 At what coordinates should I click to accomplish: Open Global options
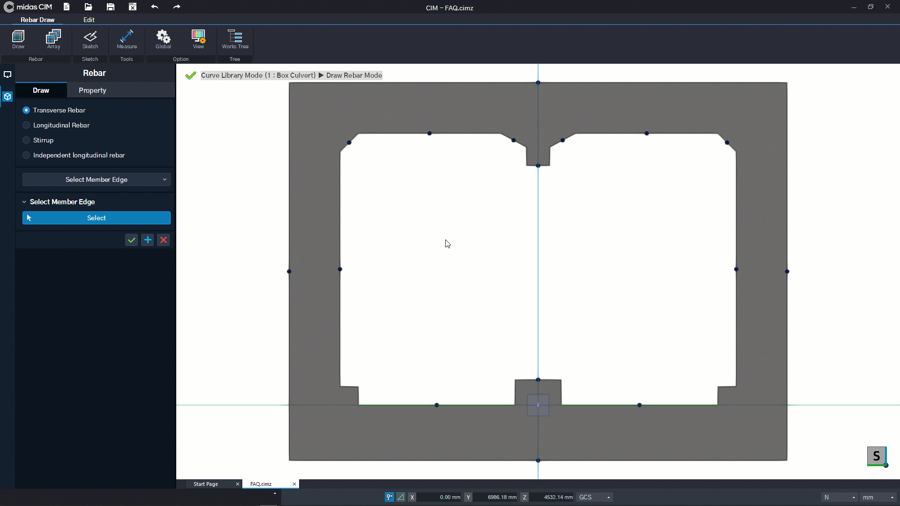tap(163, 39)
